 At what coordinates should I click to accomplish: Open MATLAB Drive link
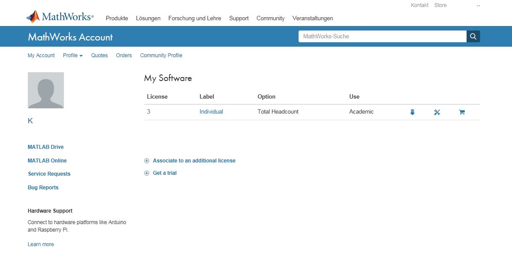click(x=45, y=147)
